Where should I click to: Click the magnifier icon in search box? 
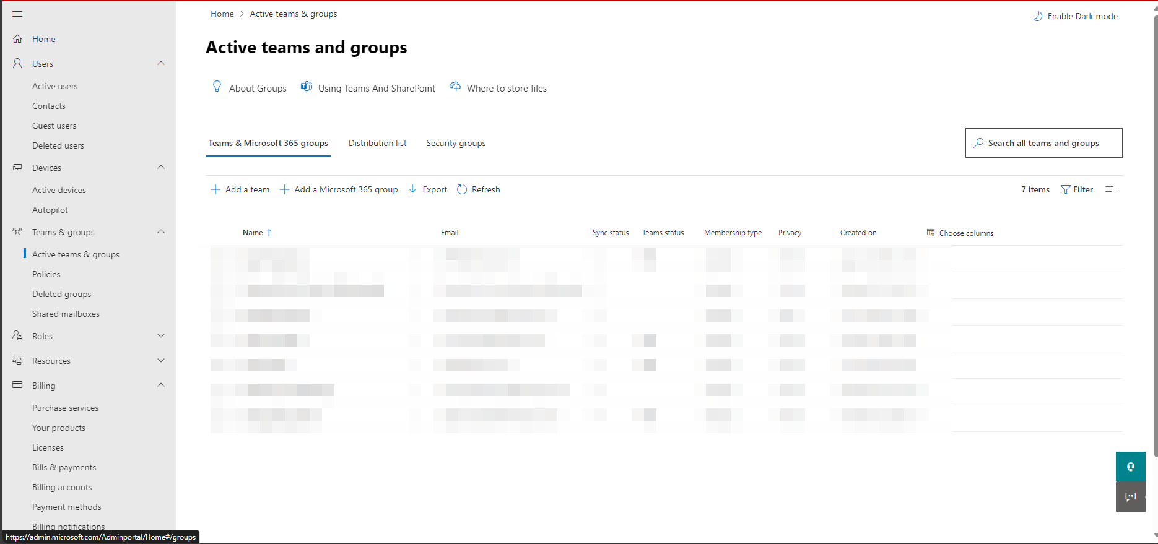point(978,143)
